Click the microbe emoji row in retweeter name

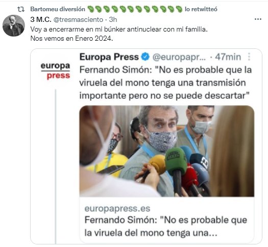(135, 9)
